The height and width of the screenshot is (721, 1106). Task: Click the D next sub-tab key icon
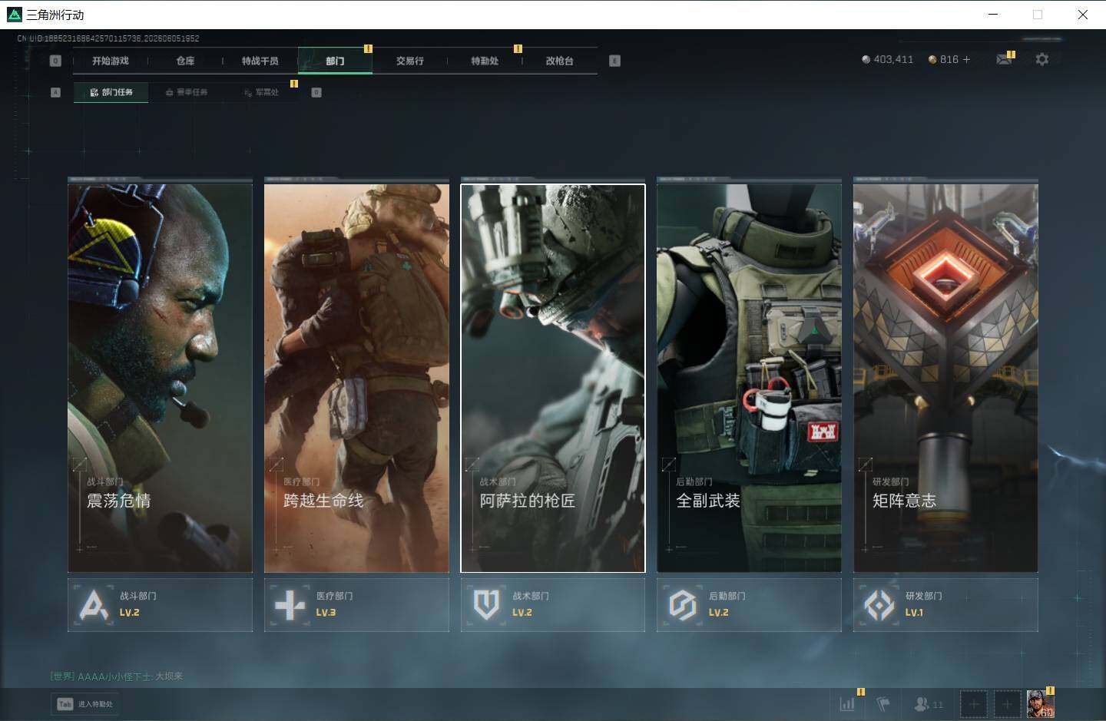[x=316, y=92]
